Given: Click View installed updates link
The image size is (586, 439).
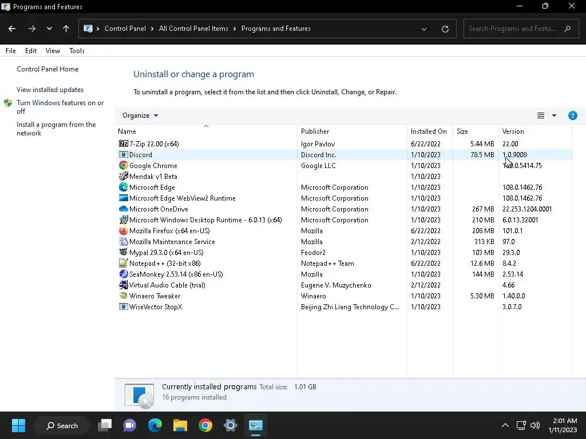Looking at the screenshot, I should click(50, 90).
